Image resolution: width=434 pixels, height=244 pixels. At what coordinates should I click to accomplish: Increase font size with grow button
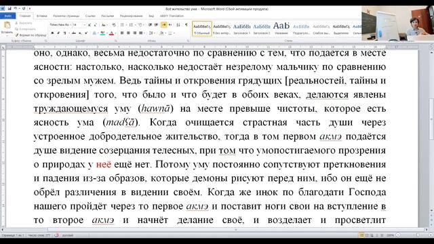[90, 25]
